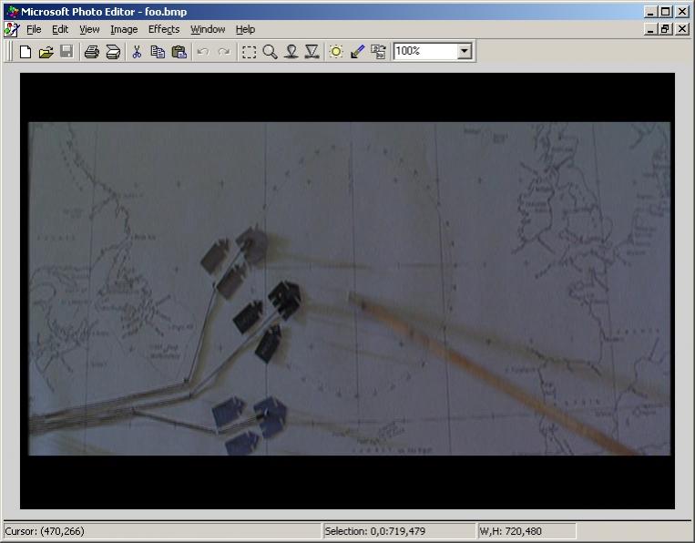695x543 pixels.
Task: Open Image Balance with the sun icon
Action: tap(336, 52)
